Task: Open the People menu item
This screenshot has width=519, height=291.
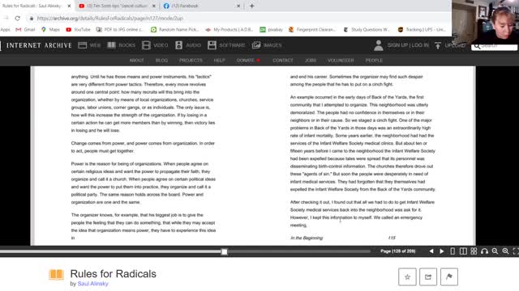Action: coord(374,61)
